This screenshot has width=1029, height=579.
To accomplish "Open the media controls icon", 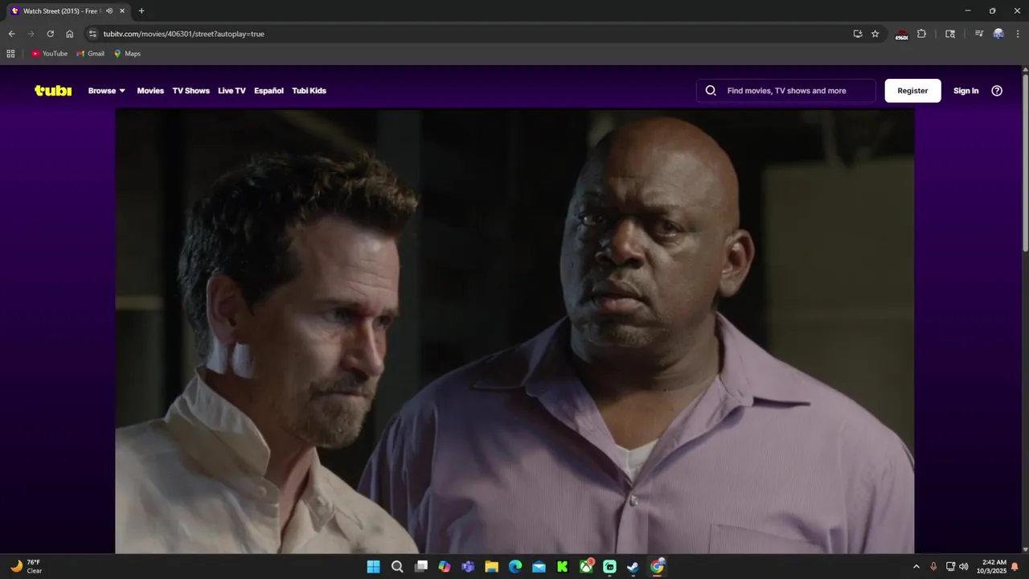I will 978,34.
